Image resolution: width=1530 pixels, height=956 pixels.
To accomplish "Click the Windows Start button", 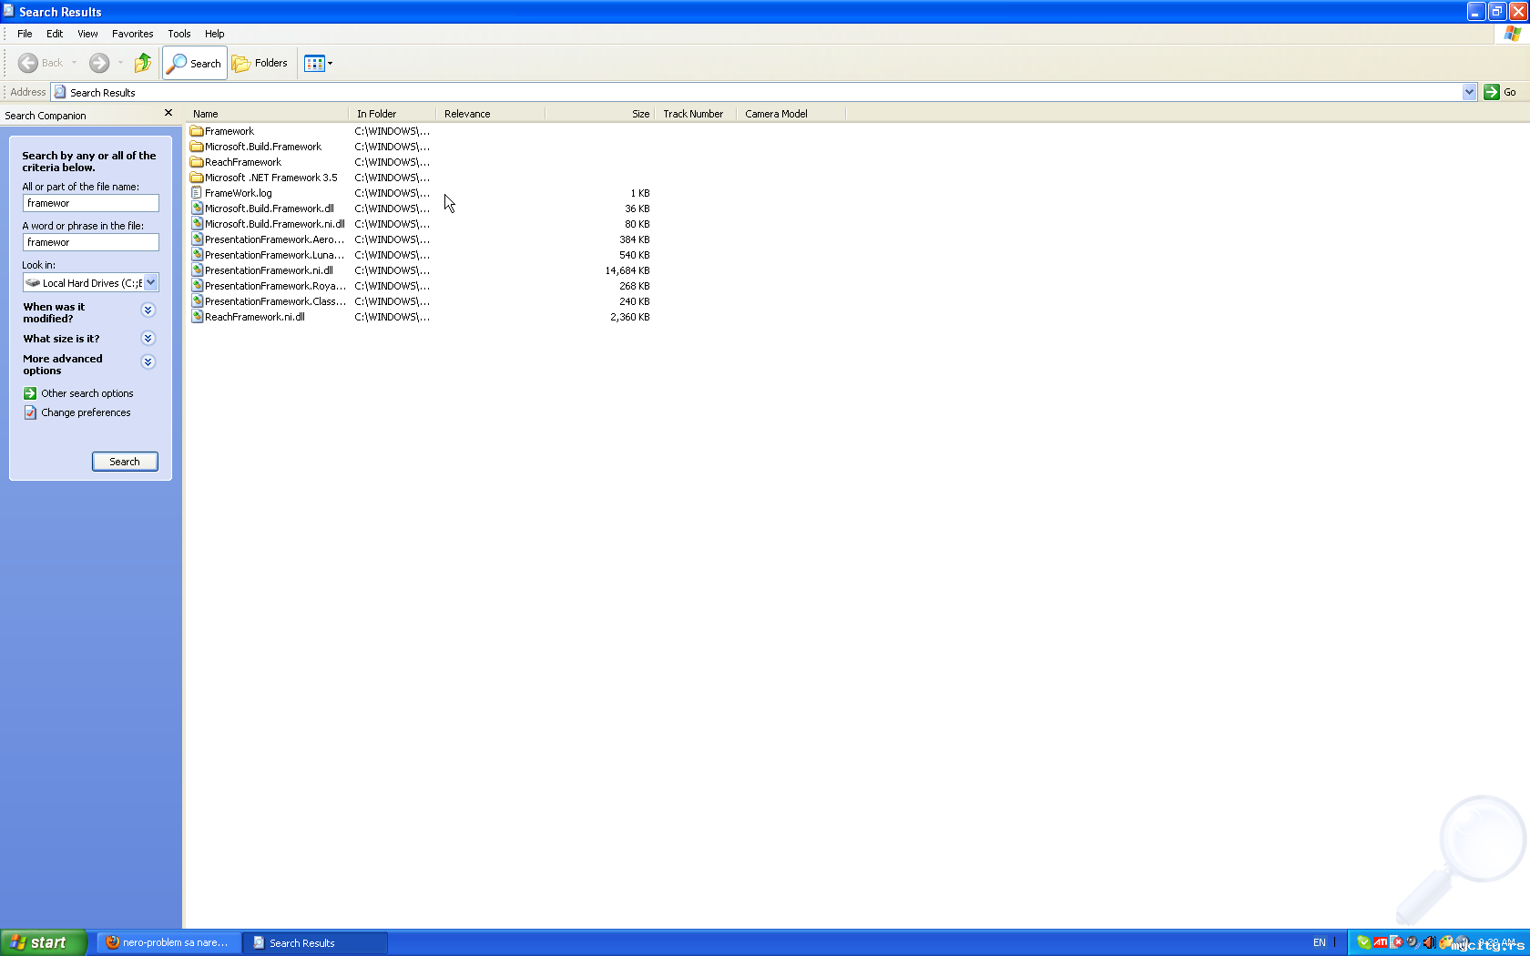I will coord(44,942).
